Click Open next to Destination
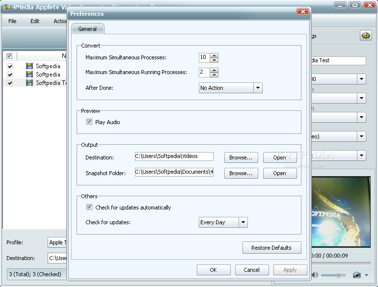 pyautogui.click(x=280, y=157)
